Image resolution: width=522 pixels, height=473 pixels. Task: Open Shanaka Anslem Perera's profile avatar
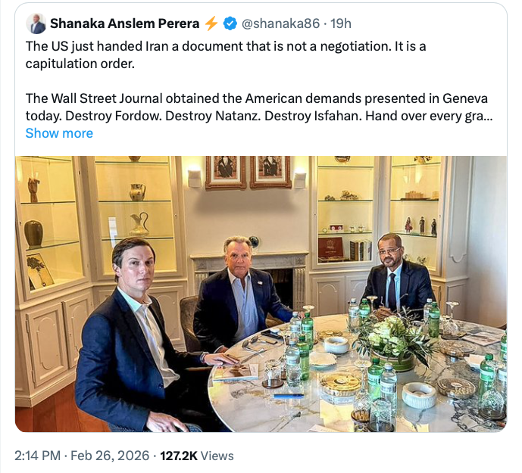tap(36, 23)
